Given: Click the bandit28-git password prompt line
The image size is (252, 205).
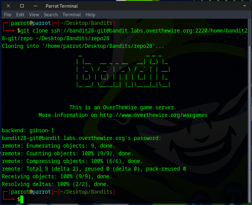Looking at the screenshot, I should [81, 138].
